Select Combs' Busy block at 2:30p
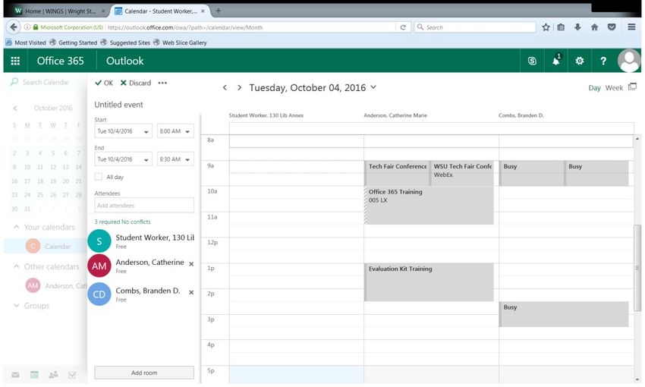Image resolution: width=645 pixels, height=387 pixels. [x=564, y=314]
